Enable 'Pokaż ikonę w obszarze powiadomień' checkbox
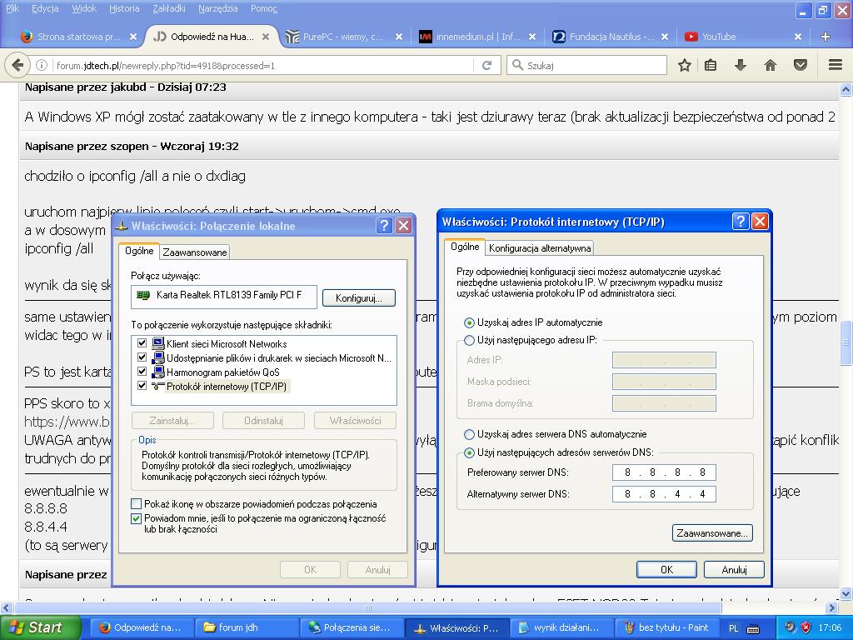 tap(137, 504)
